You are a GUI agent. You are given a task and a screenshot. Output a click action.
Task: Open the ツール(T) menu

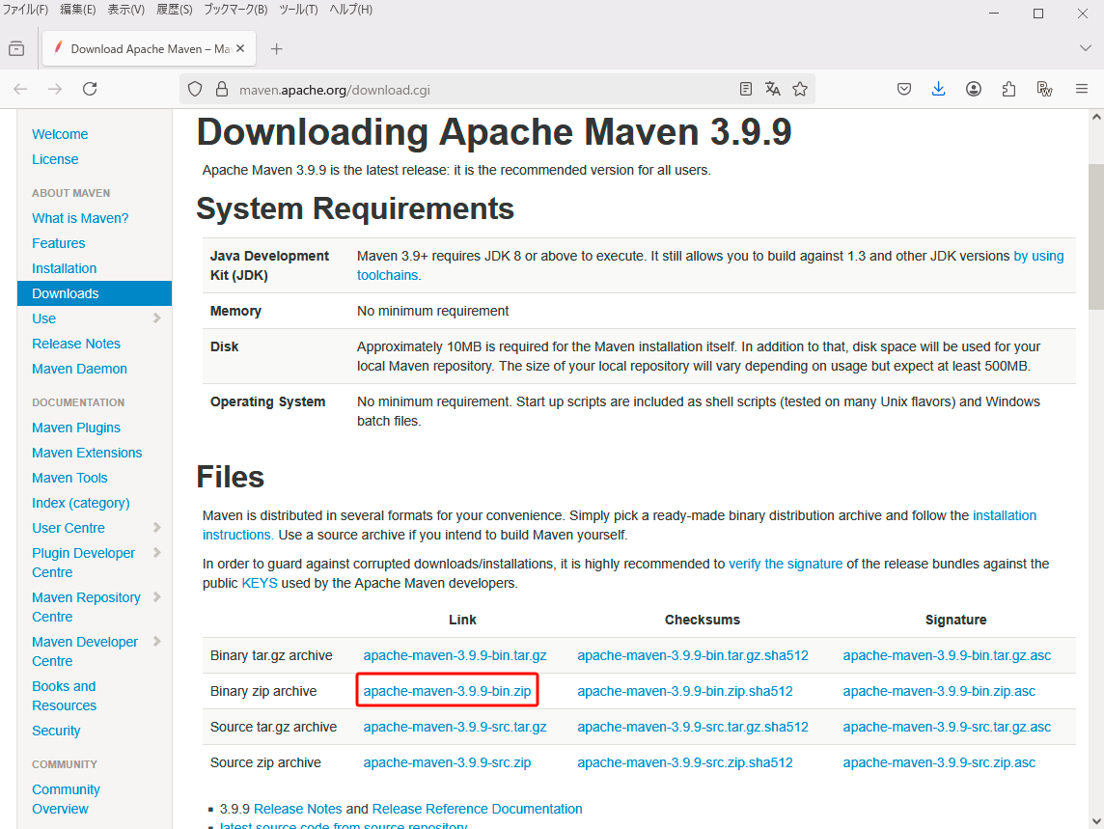pos(298,10)
